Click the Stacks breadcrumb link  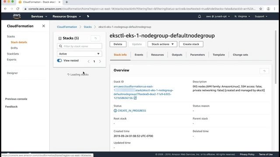point(87,27)
